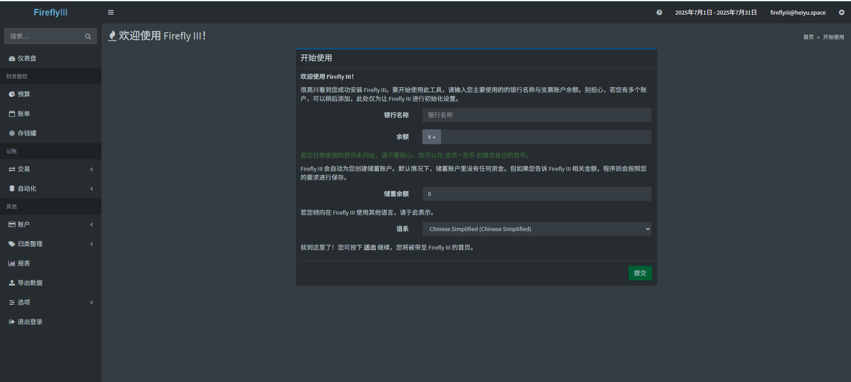This screenshot has width=851, height=382.
Task: Expand the 账户 chevron
Action: (x=92, y=224)
